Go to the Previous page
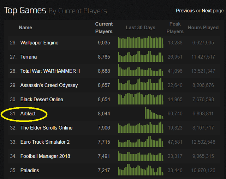 [185, 11]
